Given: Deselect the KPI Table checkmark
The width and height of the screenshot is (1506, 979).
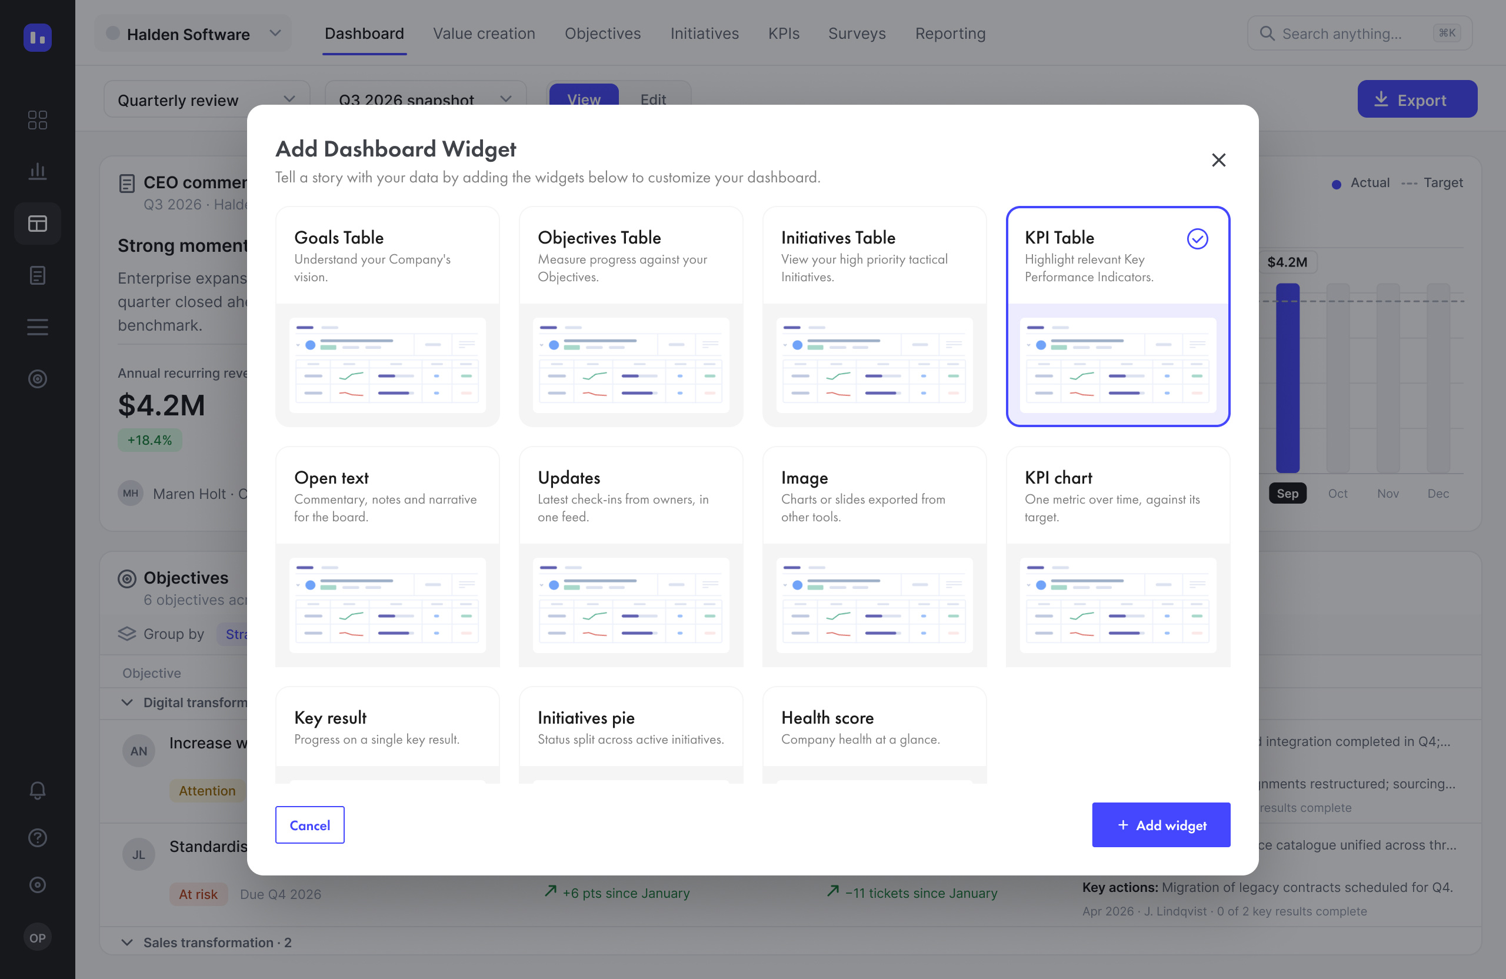Looking at the screenshot, I should pos(1197,239).
